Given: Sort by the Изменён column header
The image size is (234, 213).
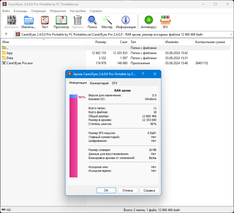Looking at the screenshot, I should [179, 42].
